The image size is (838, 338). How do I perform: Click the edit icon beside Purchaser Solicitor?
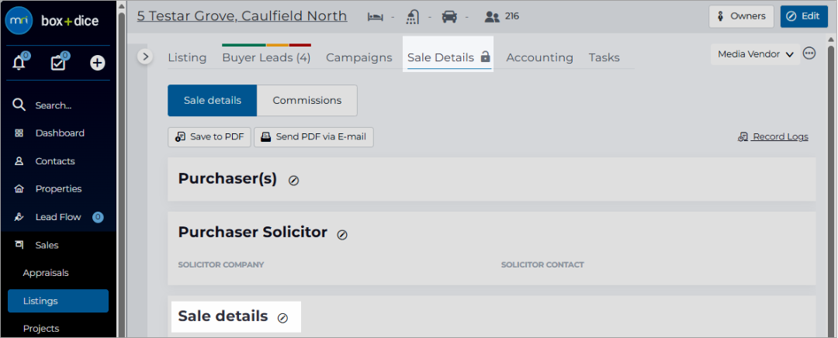(342, 234)
